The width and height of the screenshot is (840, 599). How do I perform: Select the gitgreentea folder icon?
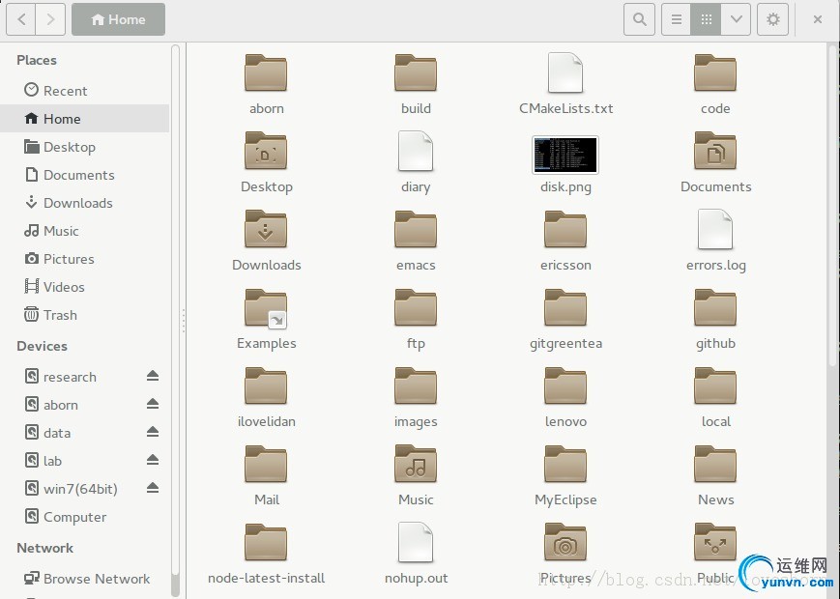(x=565, y=308)
